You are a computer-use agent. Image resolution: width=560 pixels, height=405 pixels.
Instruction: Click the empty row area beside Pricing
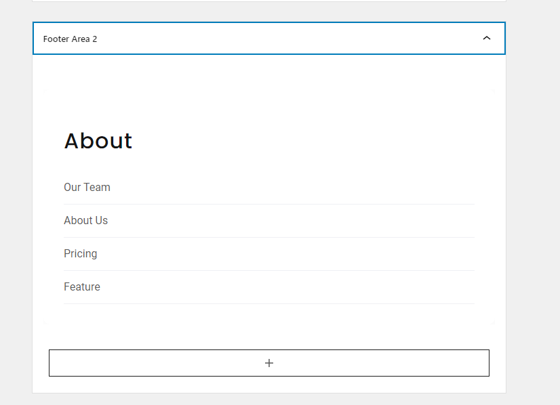[x=285, y=254]
